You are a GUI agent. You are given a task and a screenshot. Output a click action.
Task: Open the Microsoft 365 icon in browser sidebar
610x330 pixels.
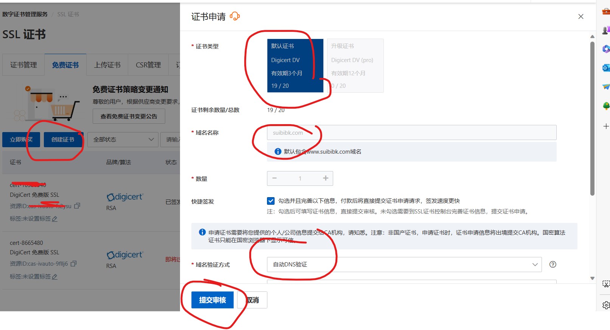tap(606, 49)
